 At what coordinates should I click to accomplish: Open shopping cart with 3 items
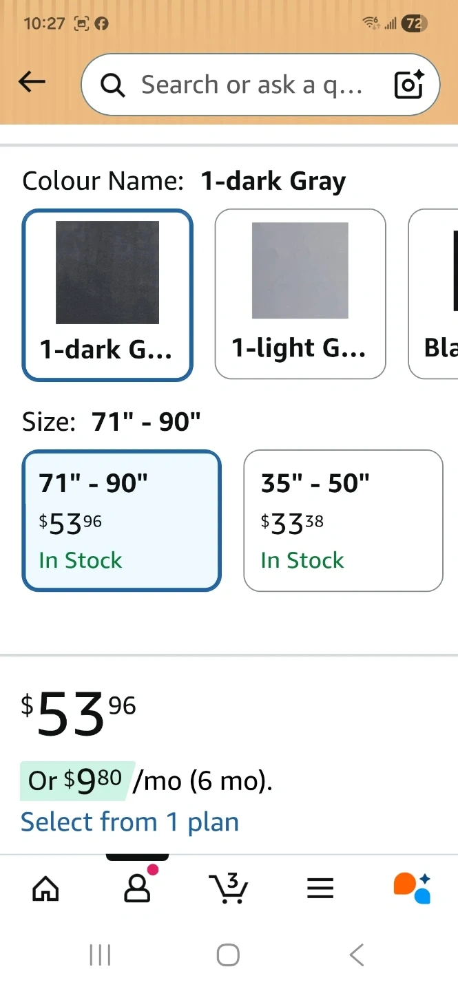(228, 887)
